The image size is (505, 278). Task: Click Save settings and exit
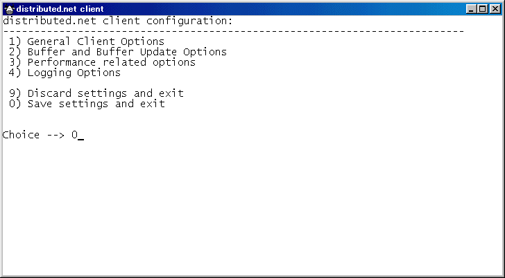click(87, 104)
